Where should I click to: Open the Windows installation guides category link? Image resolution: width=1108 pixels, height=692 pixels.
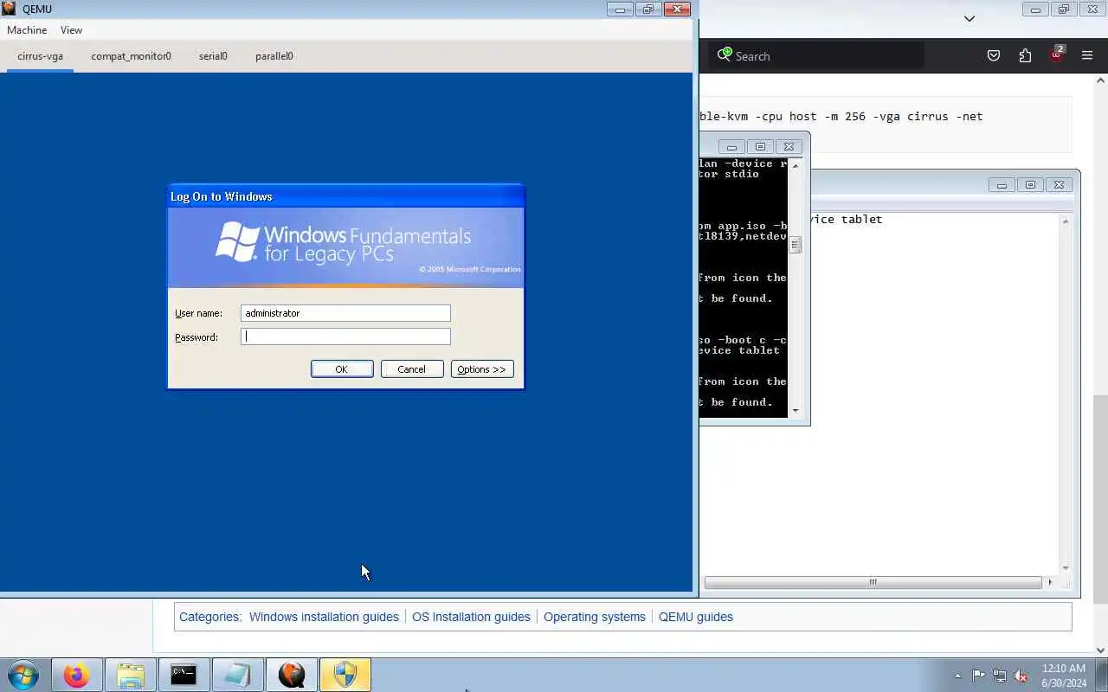pyautogui.click(x=324, y=617)
